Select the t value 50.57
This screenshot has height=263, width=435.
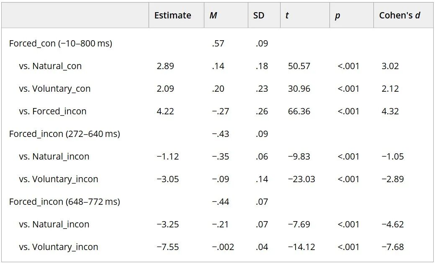pos(299,66)
